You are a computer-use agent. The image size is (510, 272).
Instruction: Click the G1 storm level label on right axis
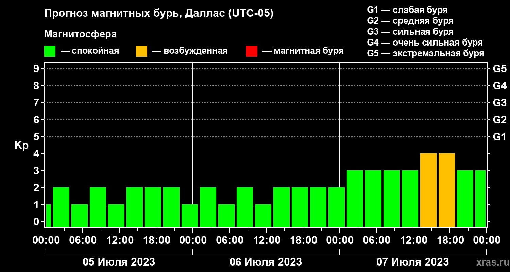point(499,137)
